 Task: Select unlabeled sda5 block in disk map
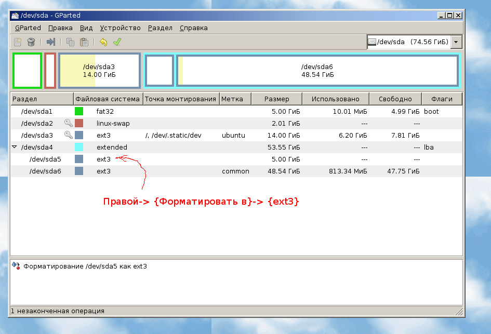pos(160,71)
